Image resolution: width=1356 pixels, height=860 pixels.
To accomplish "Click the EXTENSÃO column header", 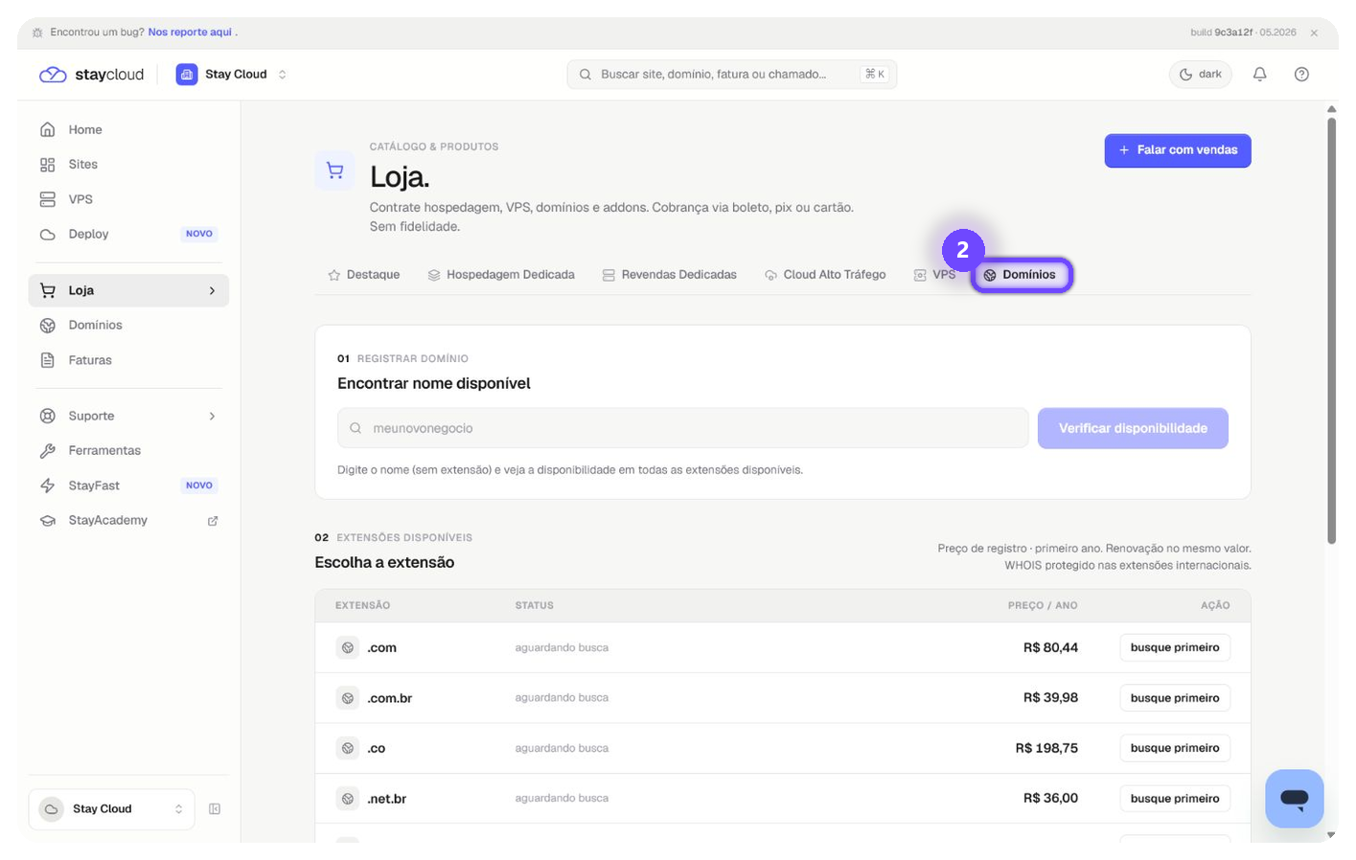I will click(x=362, y=605).
